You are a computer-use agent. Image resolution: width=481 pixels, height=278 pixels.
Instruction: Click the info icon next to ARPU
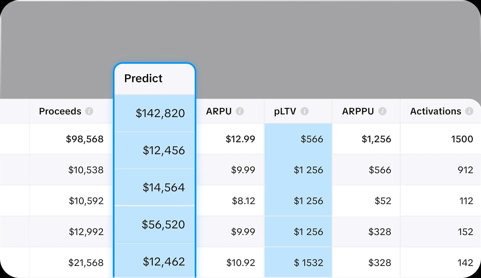coord(240,111)
